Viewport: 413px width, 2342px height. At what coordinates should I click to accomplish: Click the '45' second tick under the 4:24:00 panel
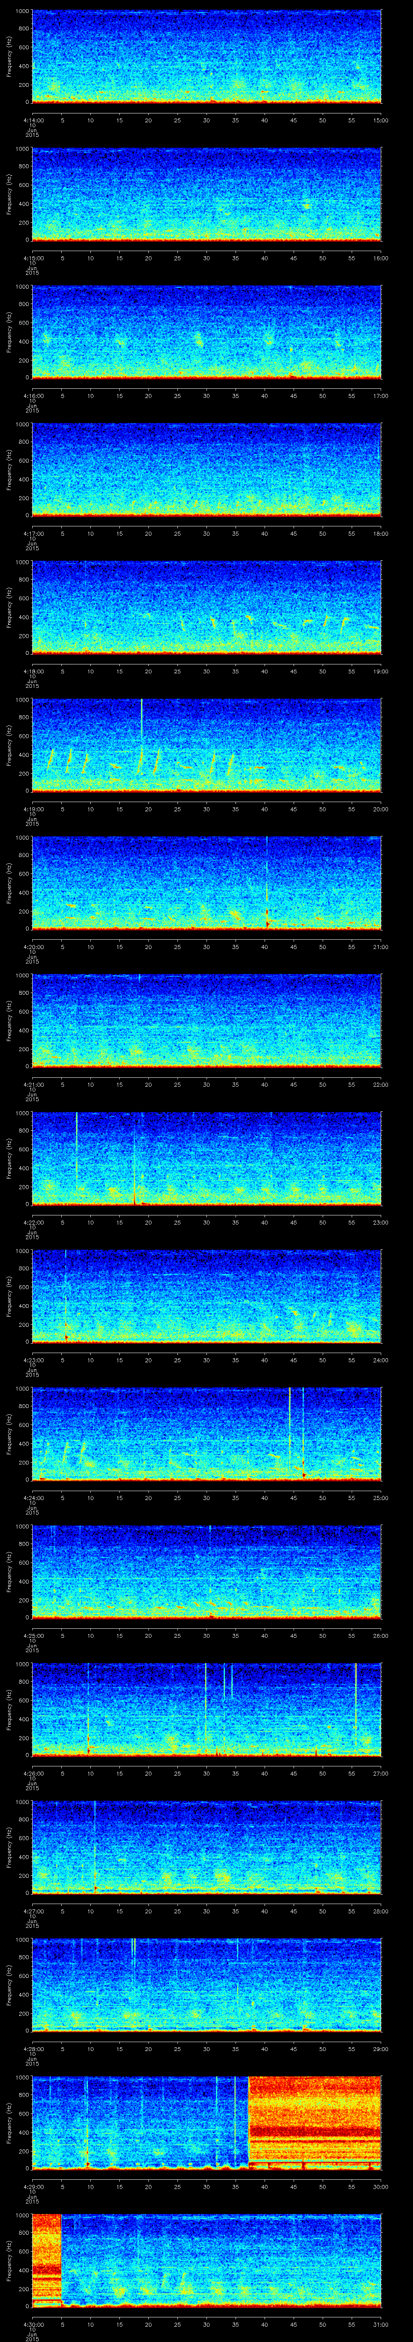click(293, 1498)
